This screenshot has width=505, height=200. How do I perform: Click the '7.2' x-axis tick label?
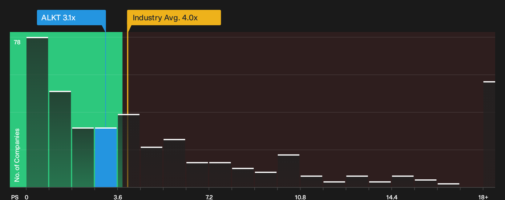coord(209,197)
